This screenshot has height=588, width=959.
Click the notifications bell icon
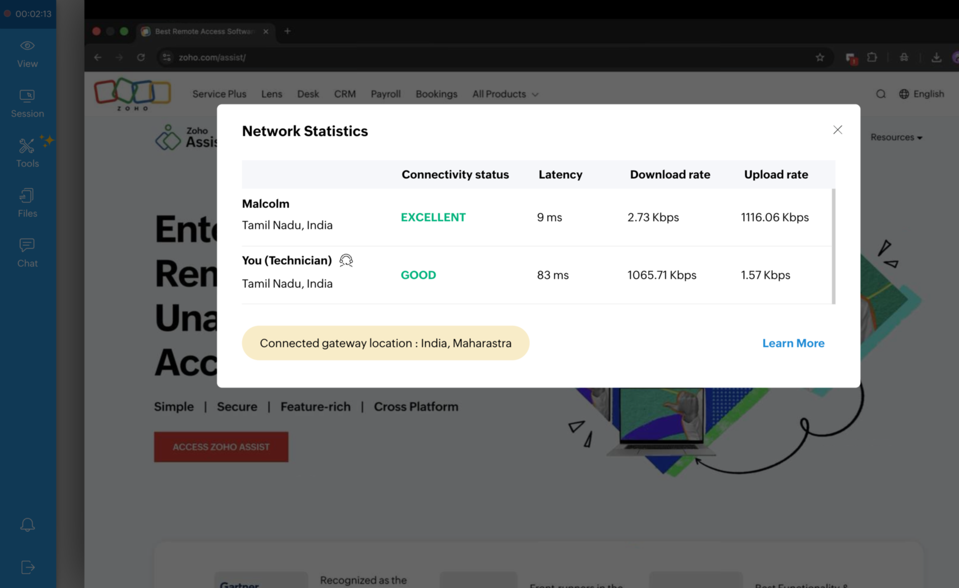[x=27, y=525]
